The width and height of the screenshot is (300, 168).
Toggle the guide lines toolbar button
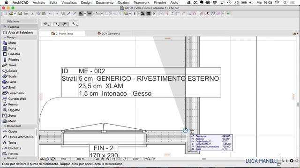tap(81, 14)
